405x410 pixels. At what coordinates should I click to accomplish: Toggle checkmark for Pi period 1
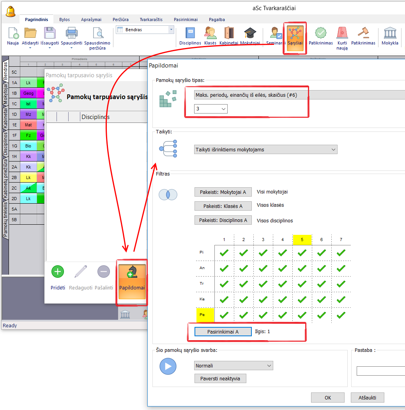pos(224,253)
